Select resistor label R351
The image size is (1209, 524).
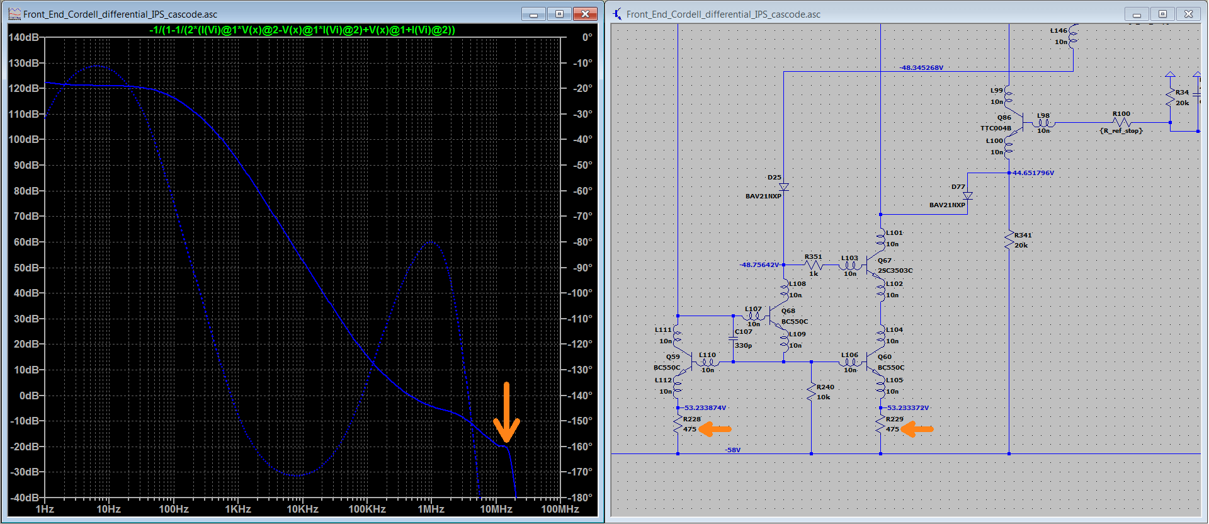pos(813,256)
